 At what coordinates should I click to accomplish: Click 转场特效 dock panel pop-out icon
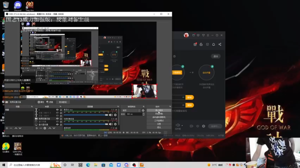click(144, 106)
